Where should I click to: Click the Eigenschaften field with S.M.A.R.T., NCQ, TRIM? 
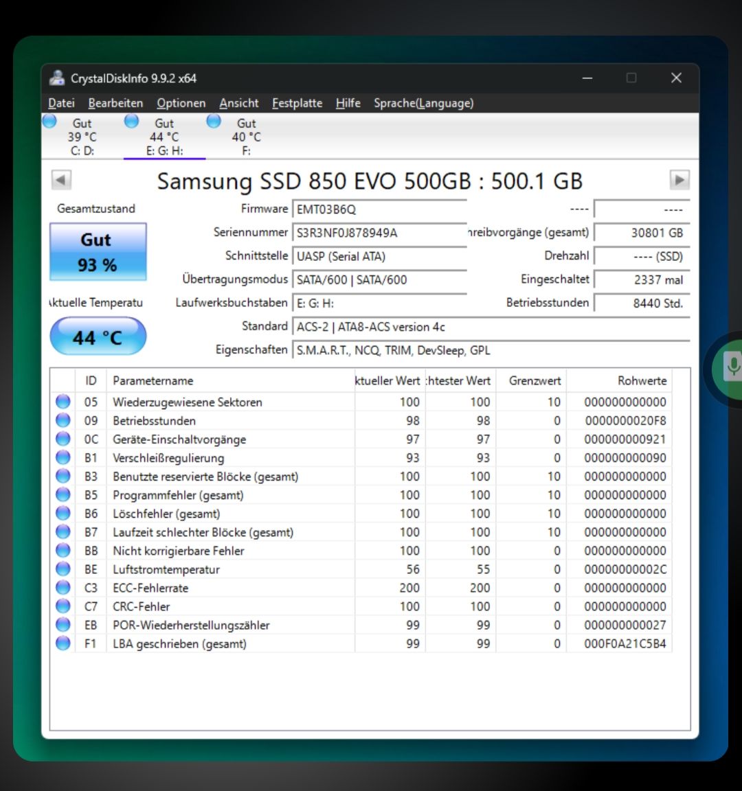click(491, 350)
